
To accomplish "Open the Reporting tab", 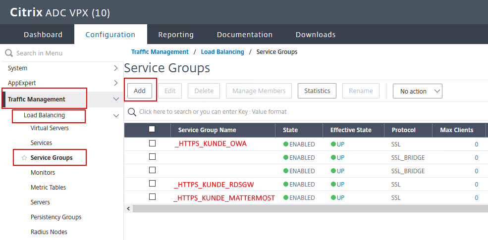I will 176,35.
